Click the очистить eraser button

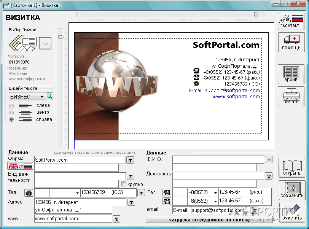(292, 213)
